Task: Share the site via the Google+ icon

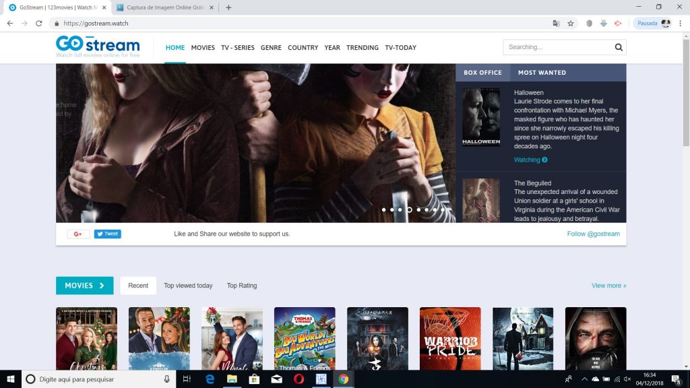Action: coord(78,234)
